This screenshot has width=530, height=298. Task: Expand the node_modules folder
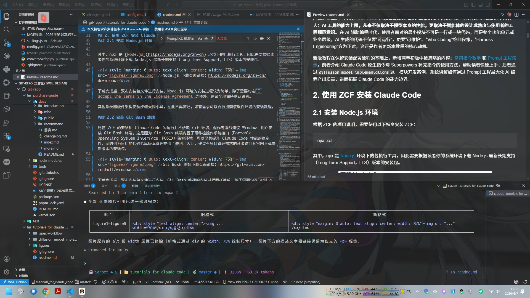click(30, 160)
